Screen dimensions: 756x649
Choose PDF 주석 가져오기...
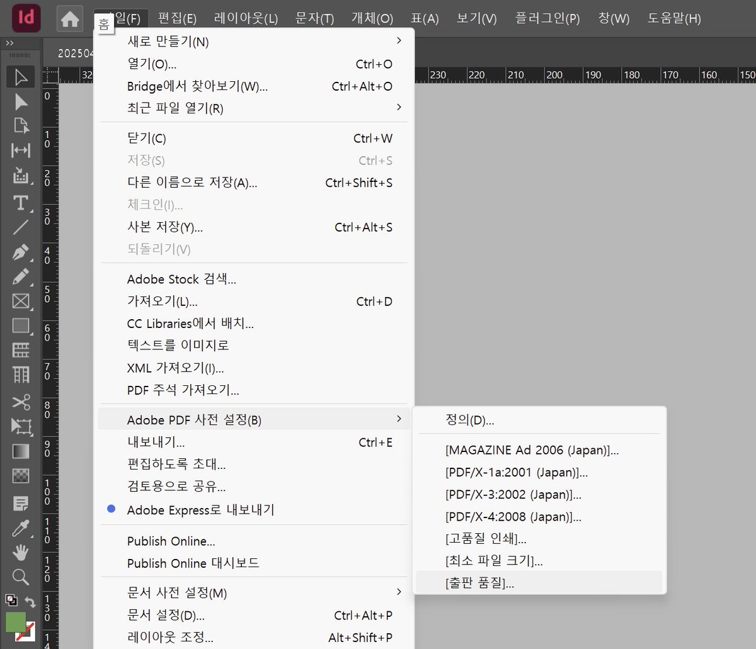pyautogui.click(x=254, y=390)
